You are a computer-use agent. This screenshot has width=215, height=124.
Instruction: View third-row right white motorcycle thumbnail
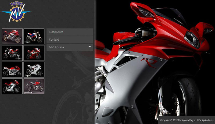(34, 69)
